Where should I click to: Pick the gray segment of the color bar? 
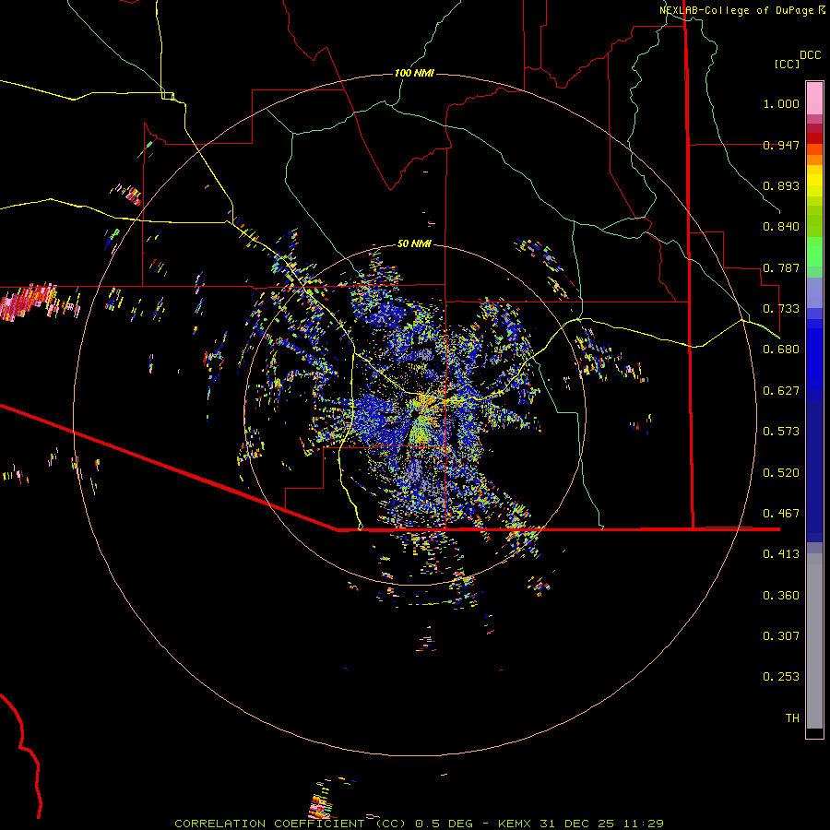814,641
